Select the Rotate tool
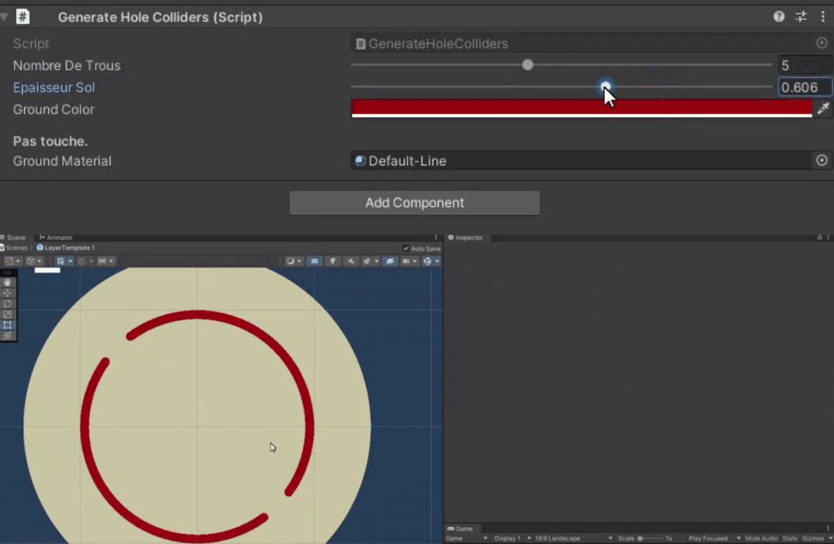834x544 pixels. coord(7,303)
